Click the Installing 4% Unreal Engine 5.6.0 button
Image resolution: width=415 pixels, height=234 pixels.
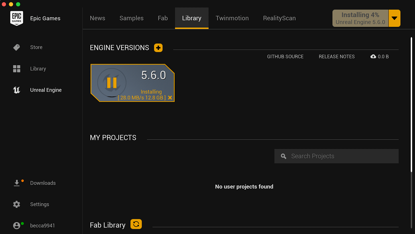click(360, 18)
